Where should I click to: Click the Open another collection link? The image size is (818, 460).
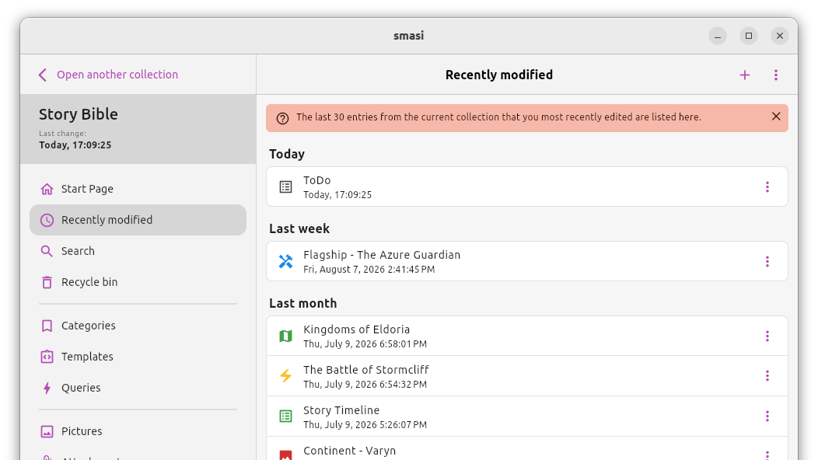pyautogui.click(x=117, y=75)
